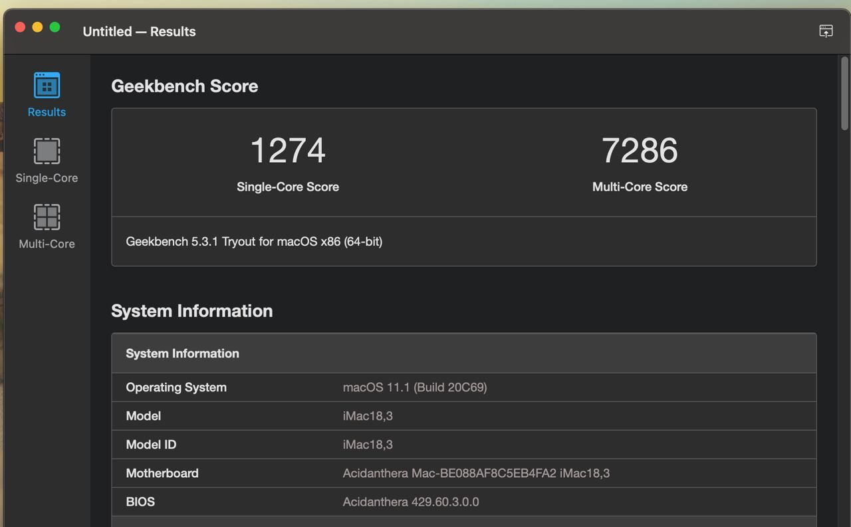Switch to Multi-Core results view

coord(47,227)
